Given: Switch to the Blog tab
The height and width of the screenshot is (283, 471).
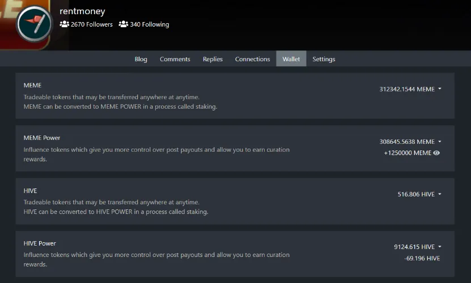Looking at the screenshot, I should click(x=141, y=59).
